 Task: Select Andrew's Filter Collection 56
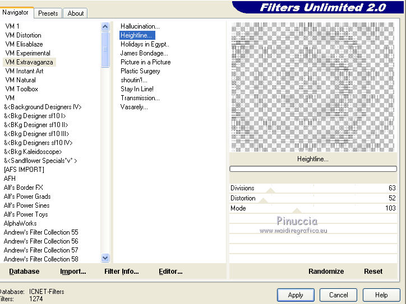click(41, 241)
